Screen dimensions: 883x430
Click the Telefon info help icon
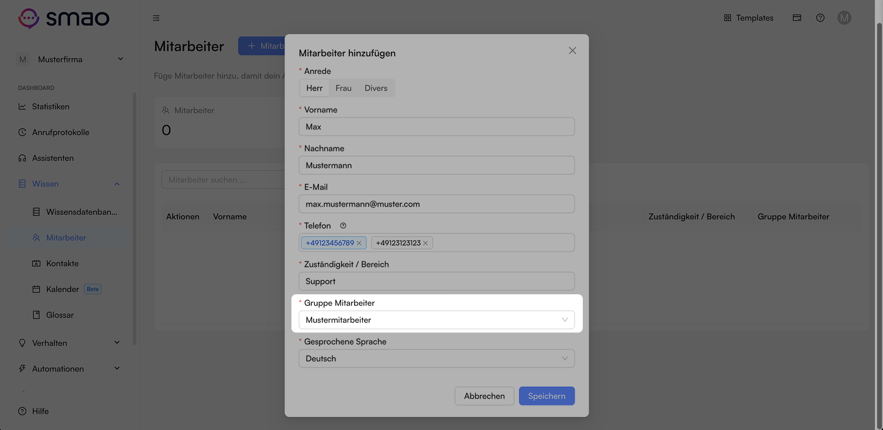[x=343, y=226]
